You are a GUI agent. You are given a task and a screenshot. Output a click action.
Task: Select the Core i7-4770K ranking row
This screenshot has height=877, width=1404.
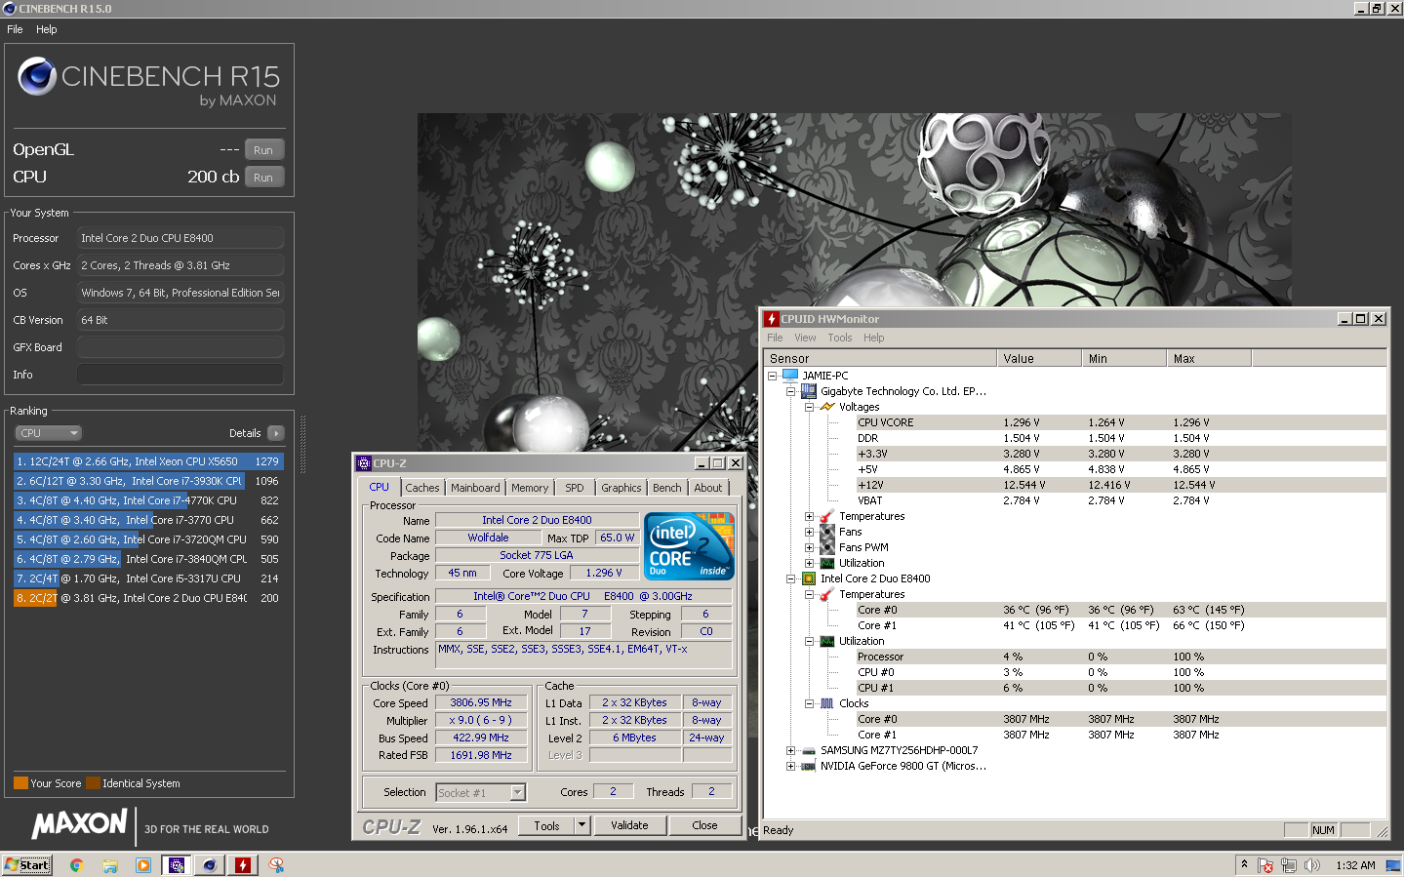coord(148,500)
